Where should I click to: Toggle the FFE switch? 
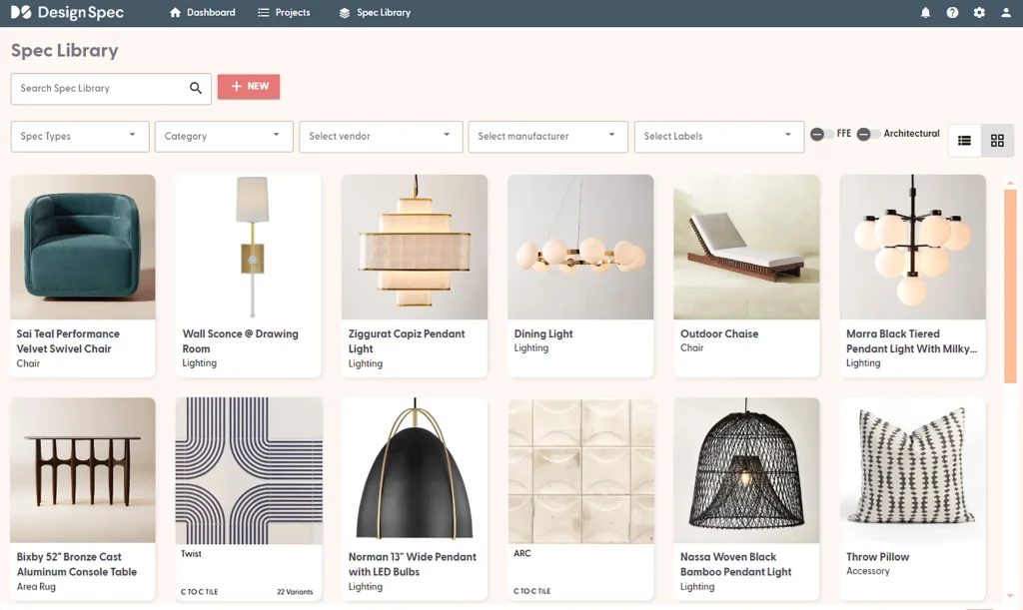(x=821, y=134)
